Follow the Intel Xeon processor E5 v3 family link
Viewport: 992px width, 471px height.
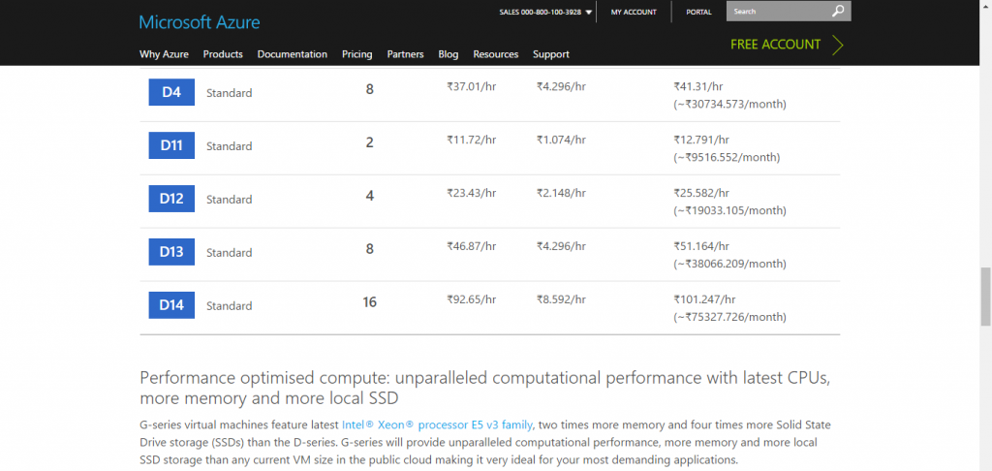click(x=437, y=424)
